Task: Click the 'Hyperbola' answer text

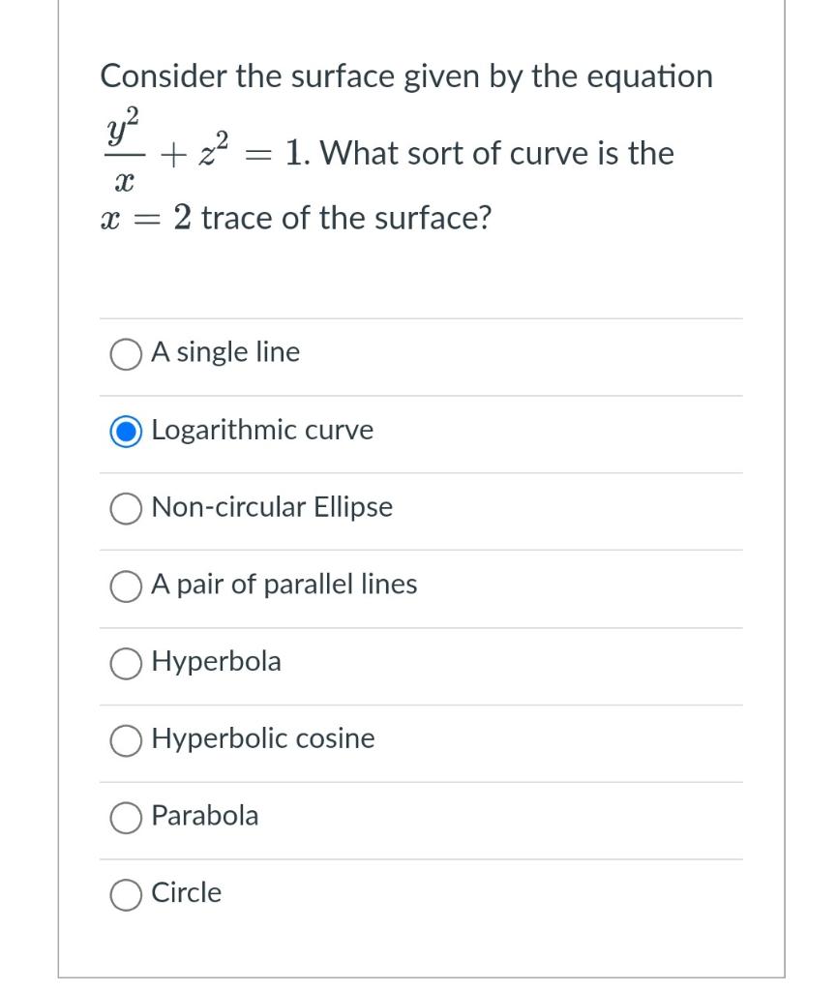Action: pyautogui.click(x=216, y=662)
